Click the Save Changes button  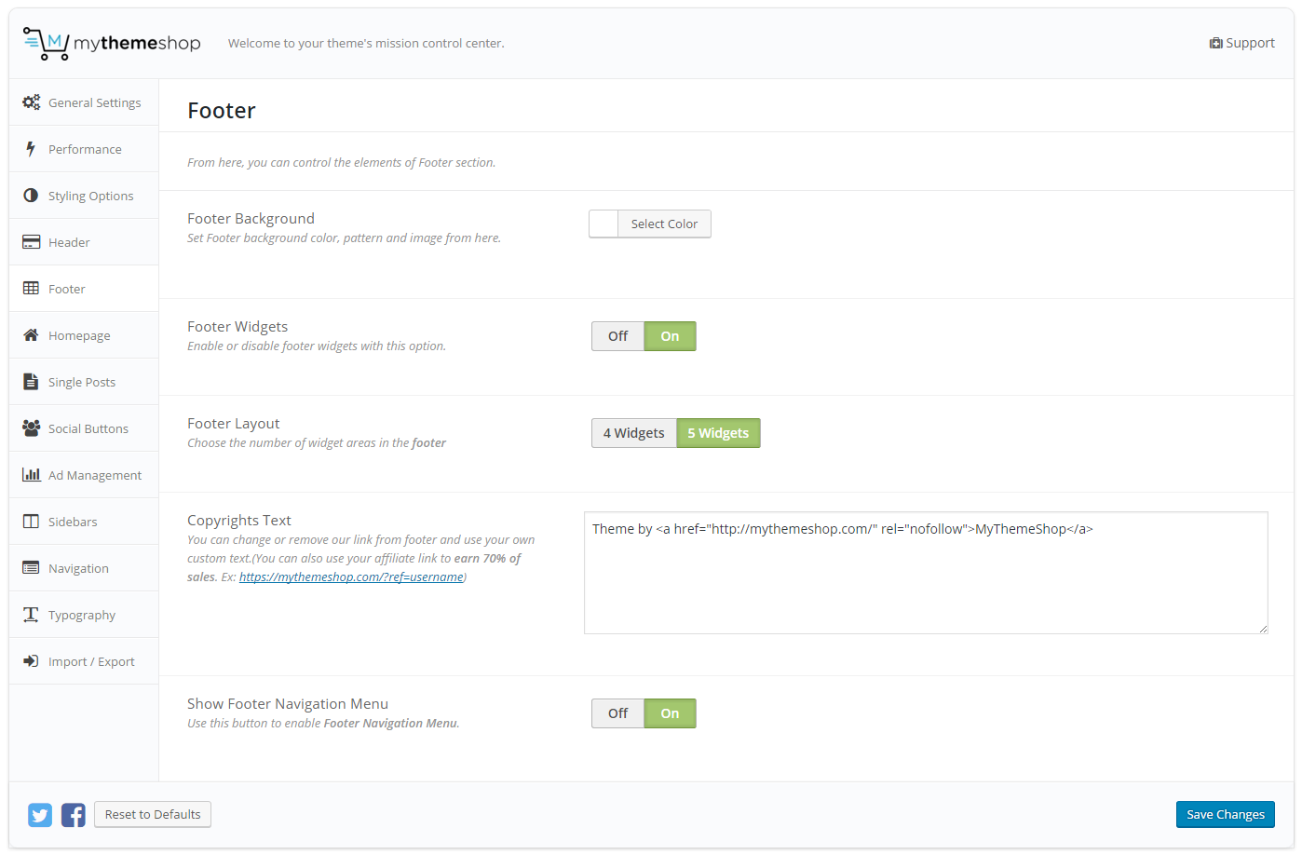coord(1225,814)
